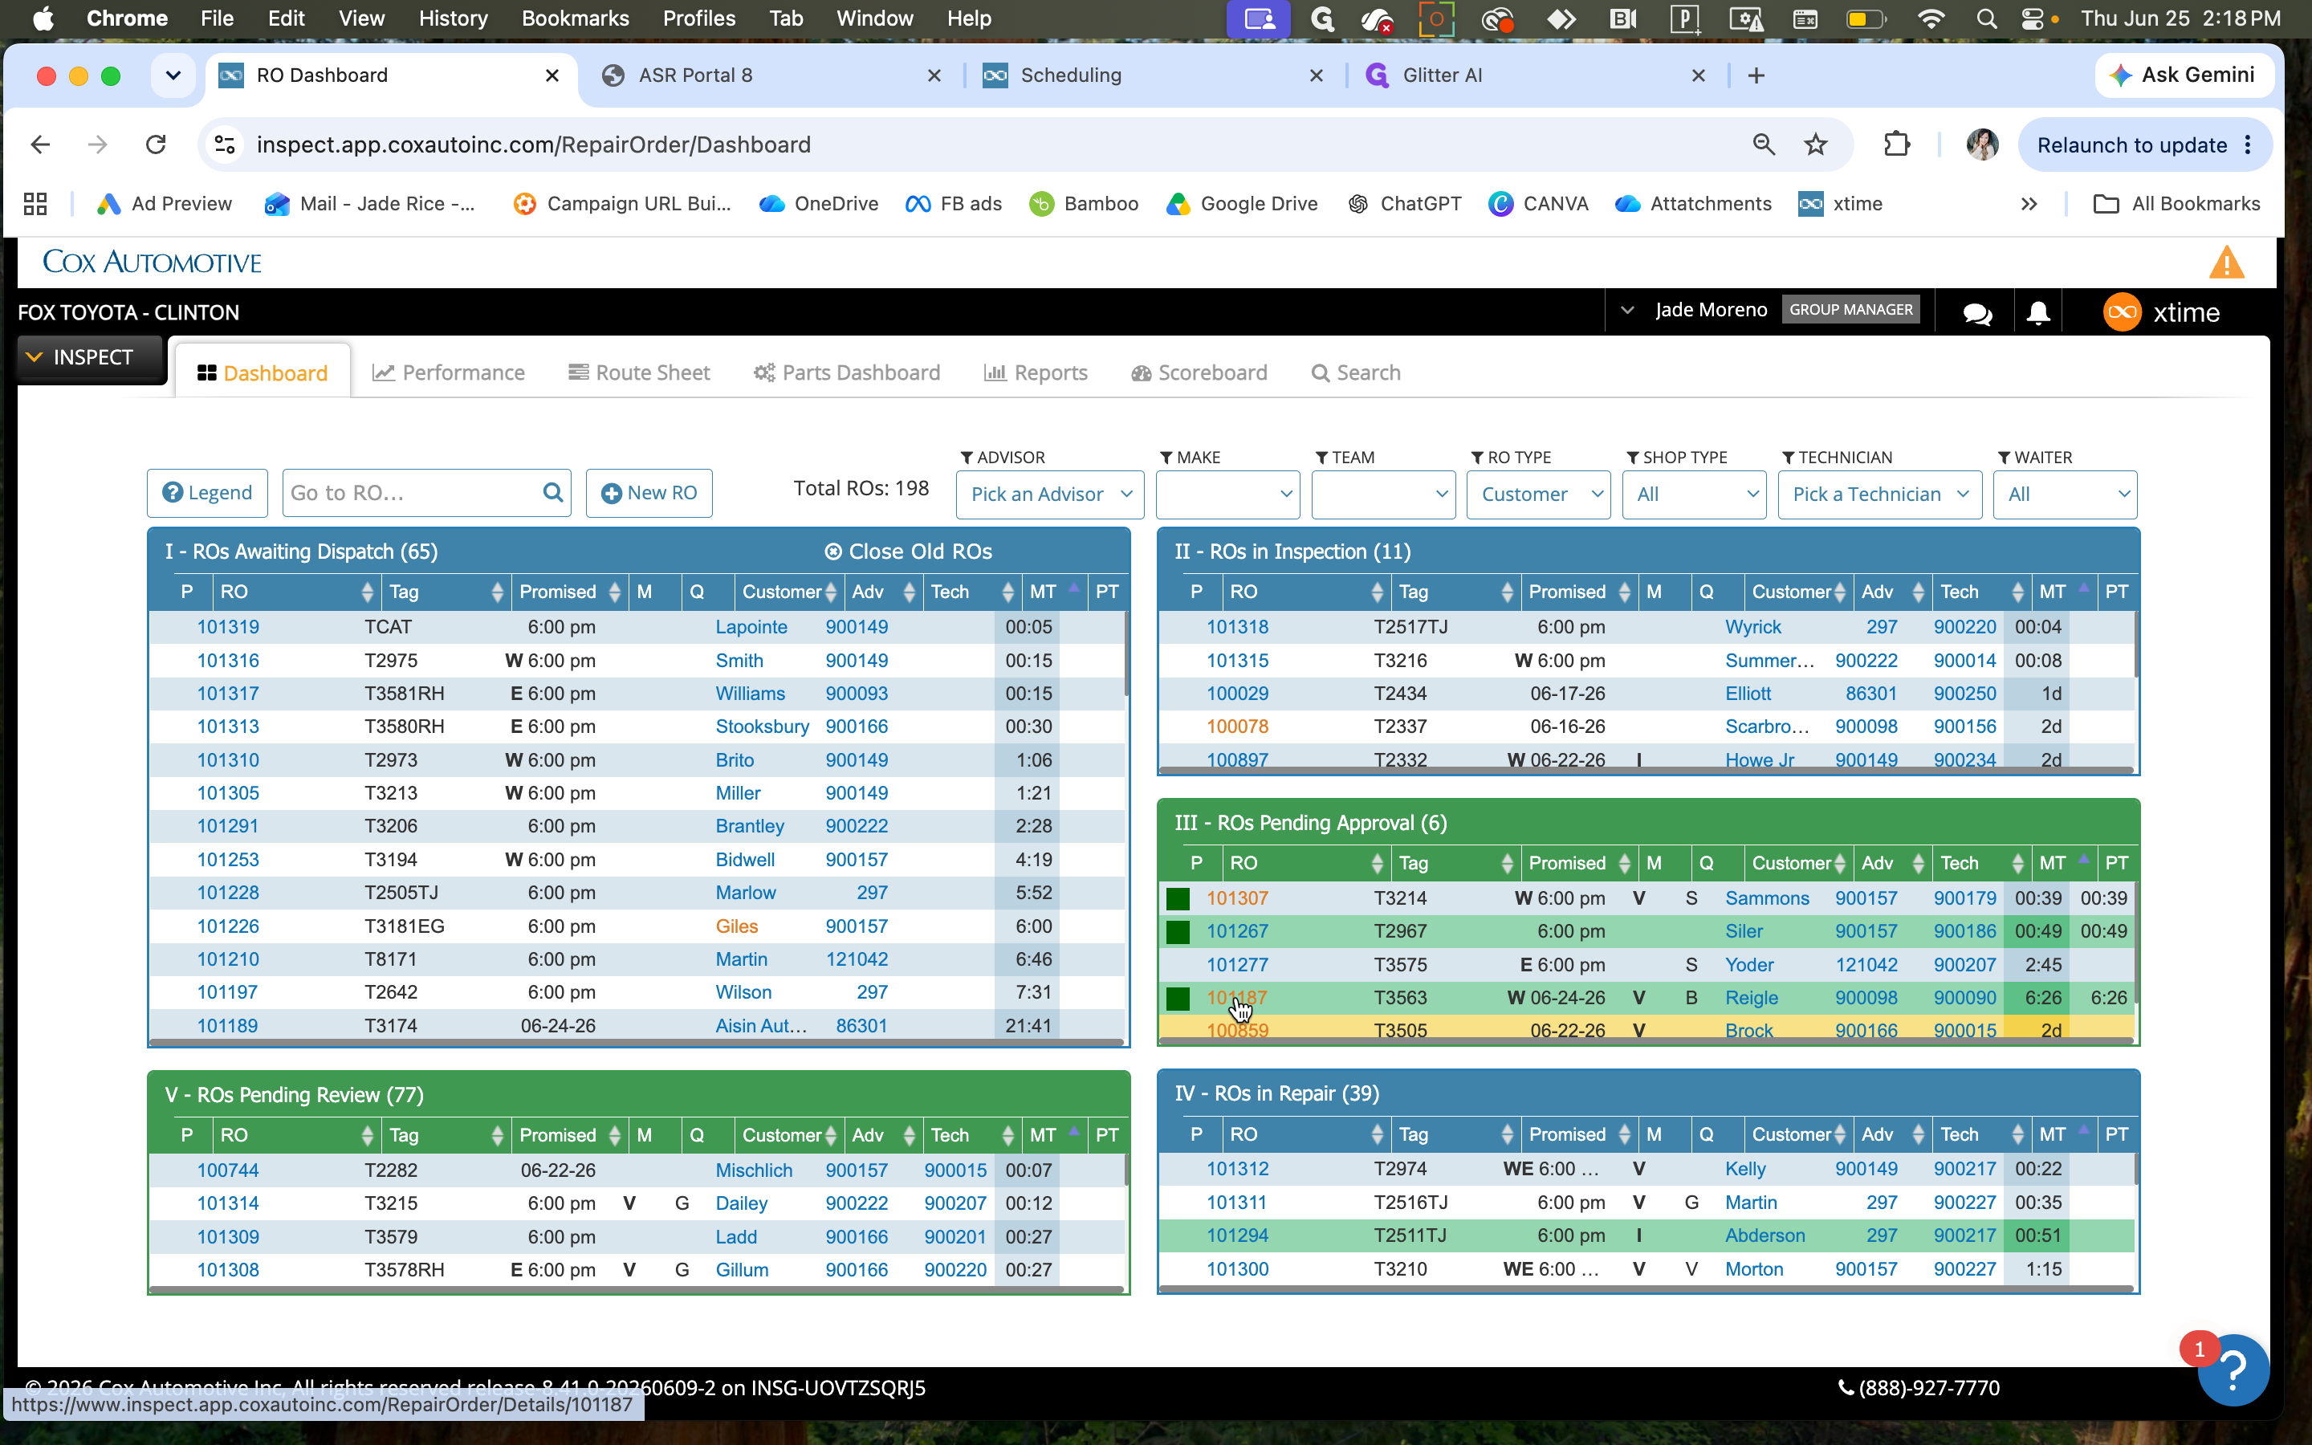Open the Chrome extensions puzzle icon

point(1896,144)
